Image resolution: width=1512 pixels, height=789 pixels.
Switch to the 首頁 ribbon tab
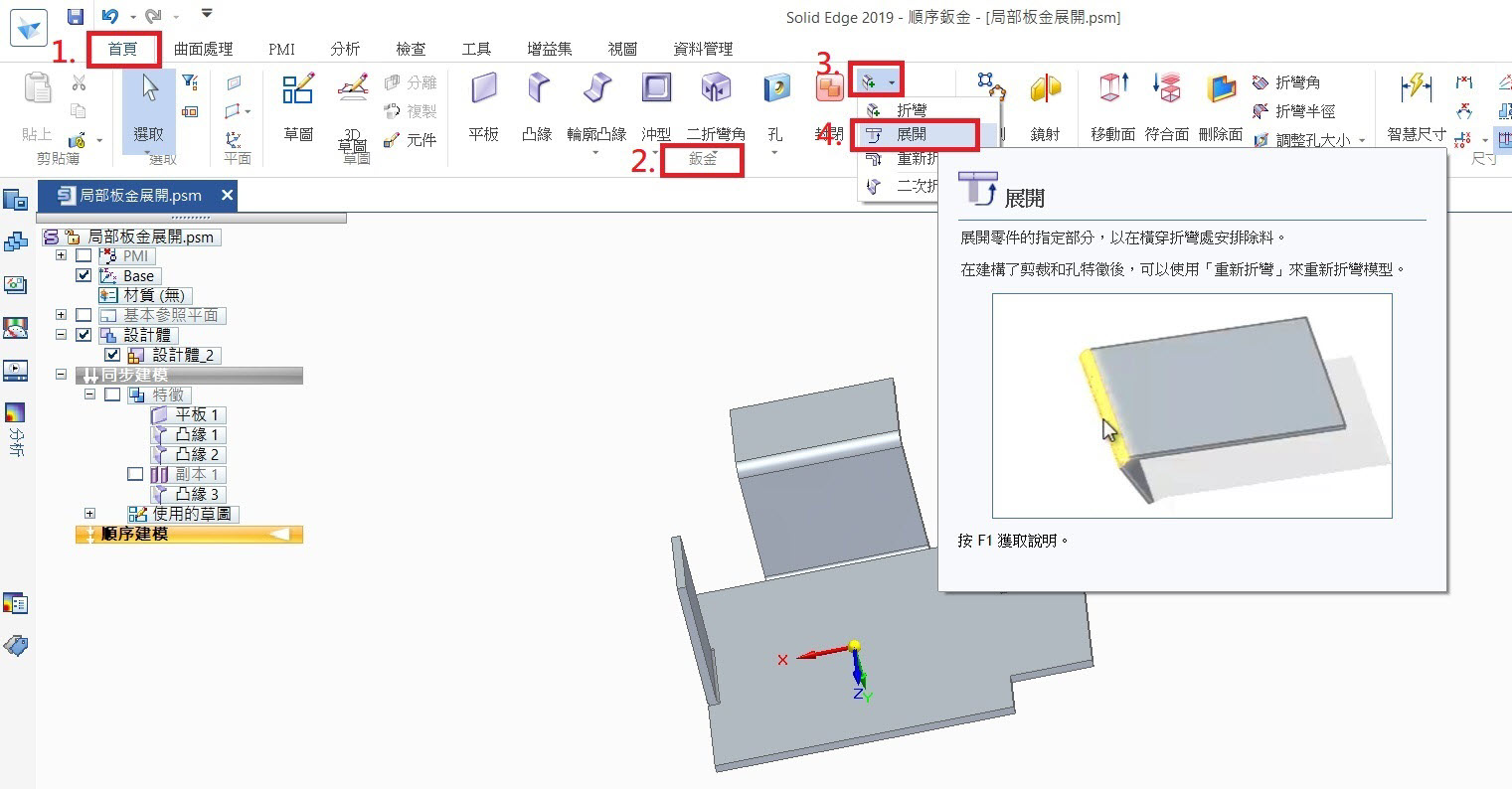coord(123,49)
